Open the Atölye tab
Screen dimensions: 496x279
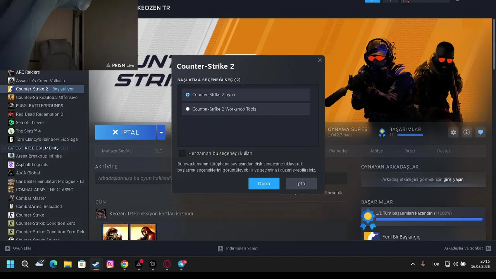[376, 151]
